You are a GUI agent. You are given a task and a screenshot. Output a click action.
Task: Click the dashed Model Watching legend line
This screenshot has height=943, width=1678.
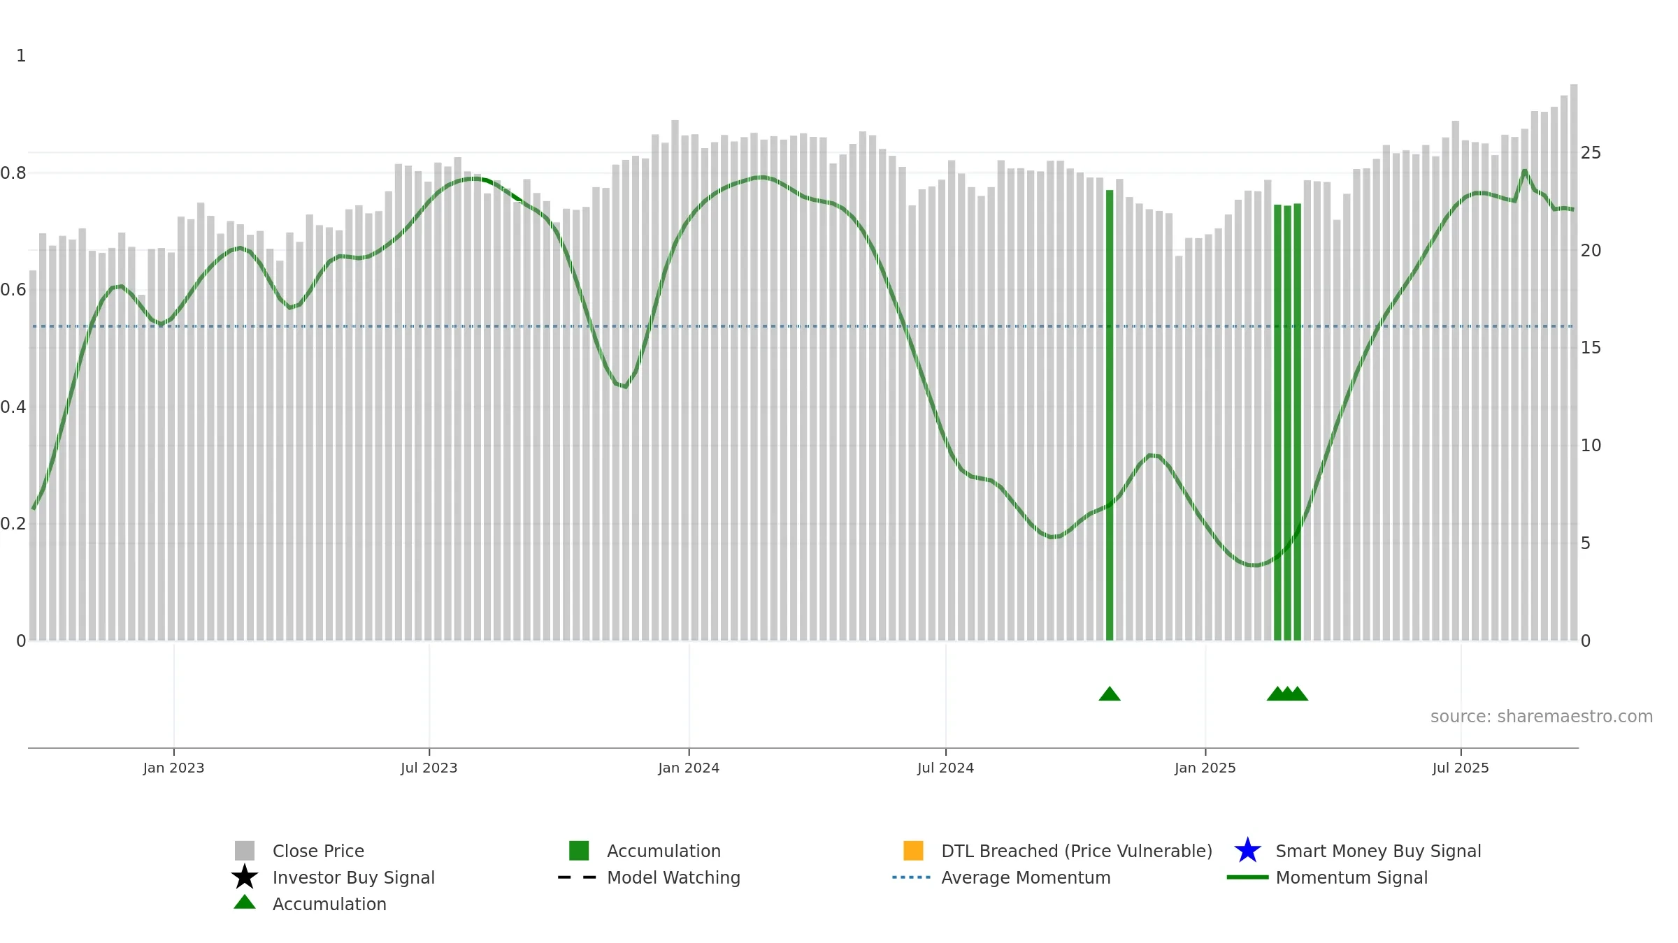(578, 877)
